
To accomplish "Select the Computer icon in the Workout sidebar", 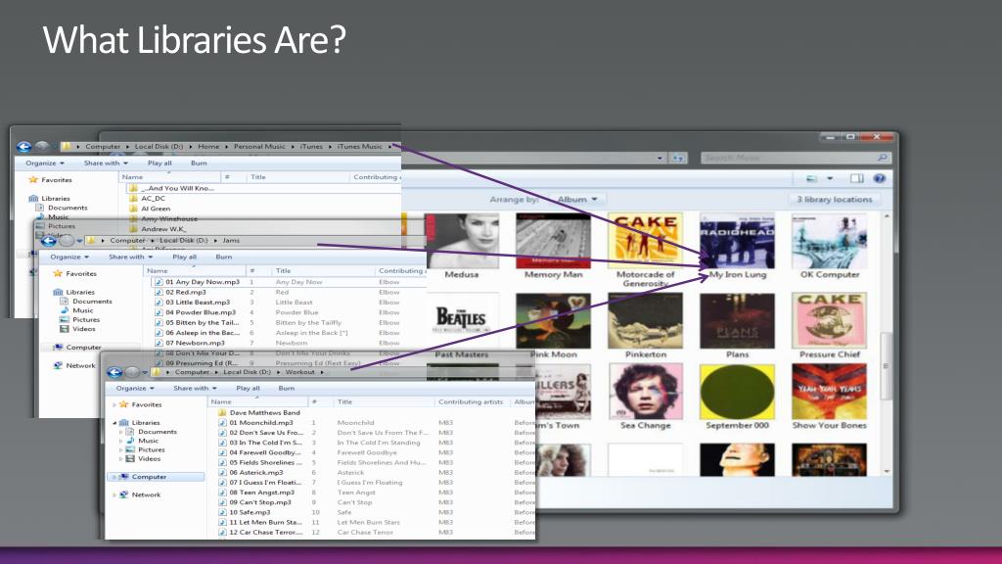I will 124,477.
